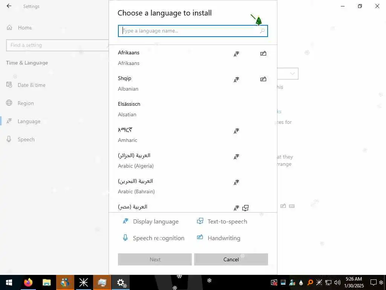Select Shqip Albanian from the list
The image size is (386, 290).
tap(193, 83)
